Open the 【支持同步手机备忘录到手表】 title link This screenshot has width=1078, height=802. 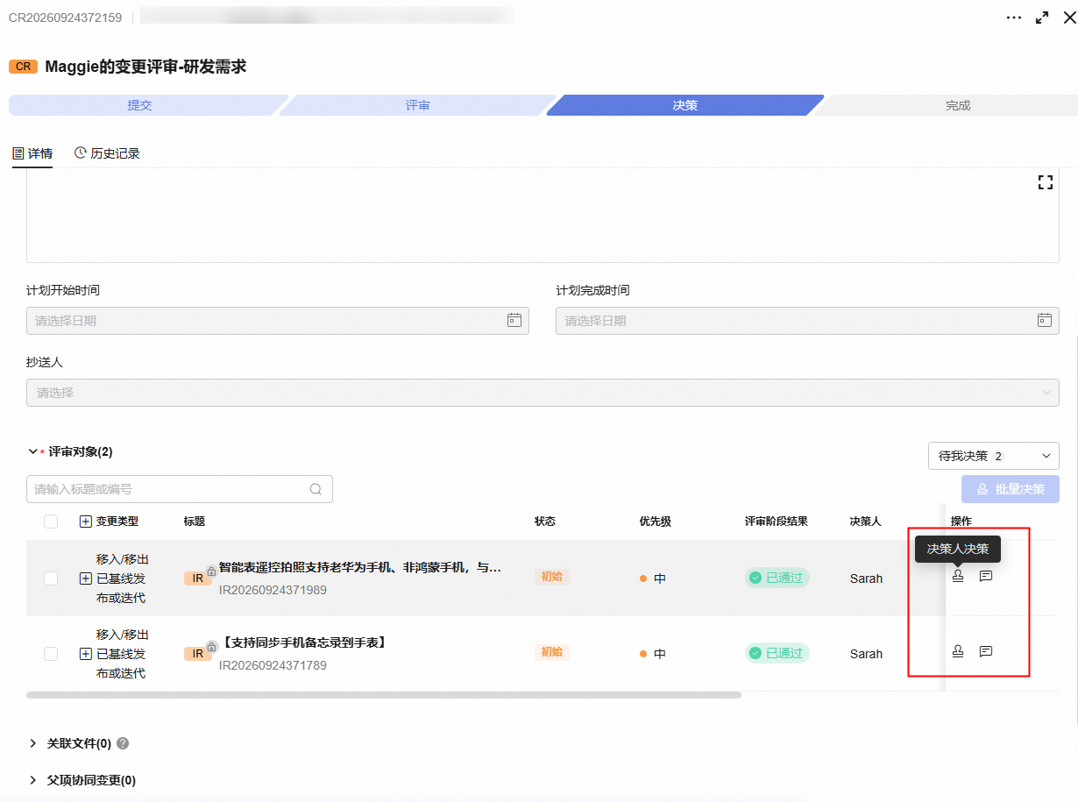pos(303,642)
